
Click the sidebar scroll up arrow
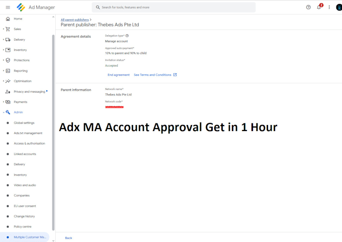point(53,17)
